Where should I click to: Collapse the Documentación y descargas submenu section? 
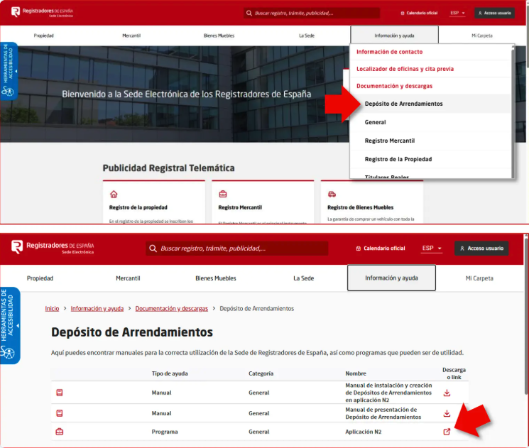pyautogui.click(x=394, y=86)
